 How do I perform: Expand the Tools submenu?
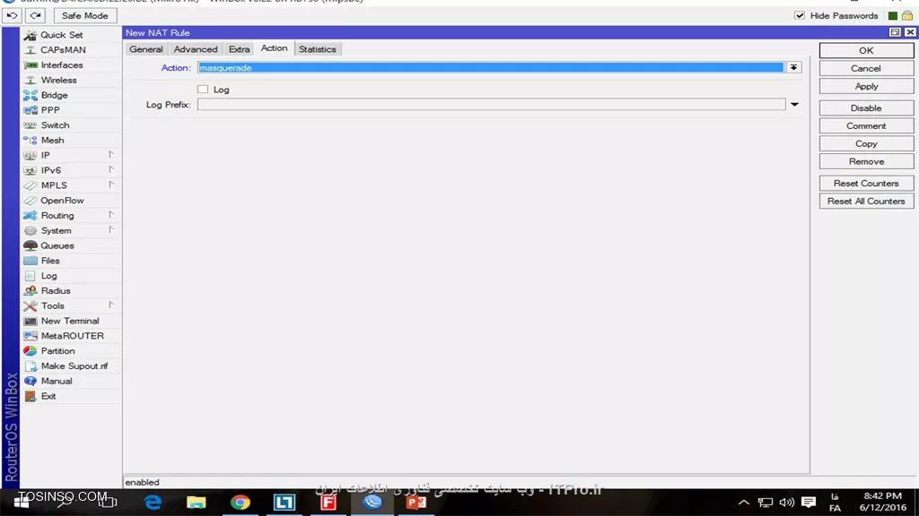110,306
